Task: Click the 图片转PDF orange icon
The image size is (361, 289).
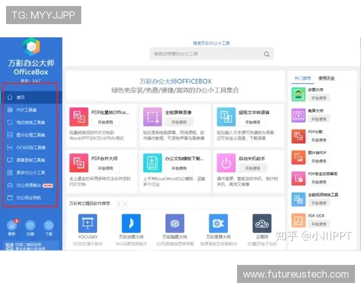Action: pyautogui.click(x=298, y=157)
